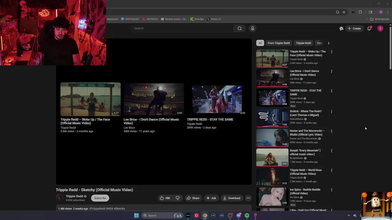Open the Windows Start menu
The width and height of the screenshot is (392, 220).
(x=136, y=215)
